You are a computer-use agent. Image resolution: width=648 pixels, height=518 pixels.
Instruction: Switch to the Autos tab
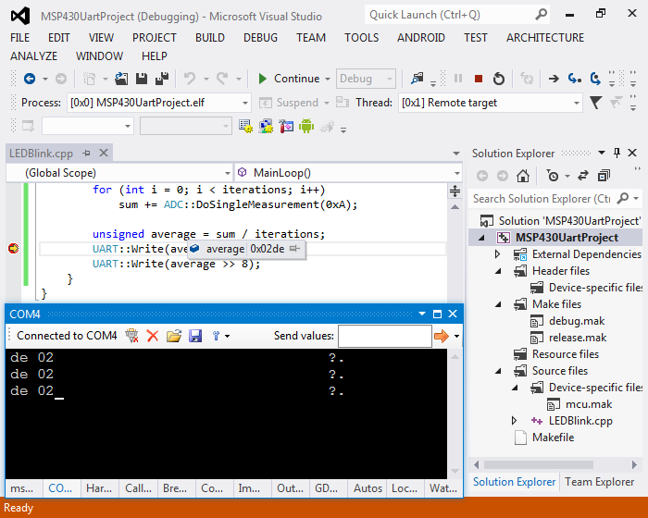[368, 488]
